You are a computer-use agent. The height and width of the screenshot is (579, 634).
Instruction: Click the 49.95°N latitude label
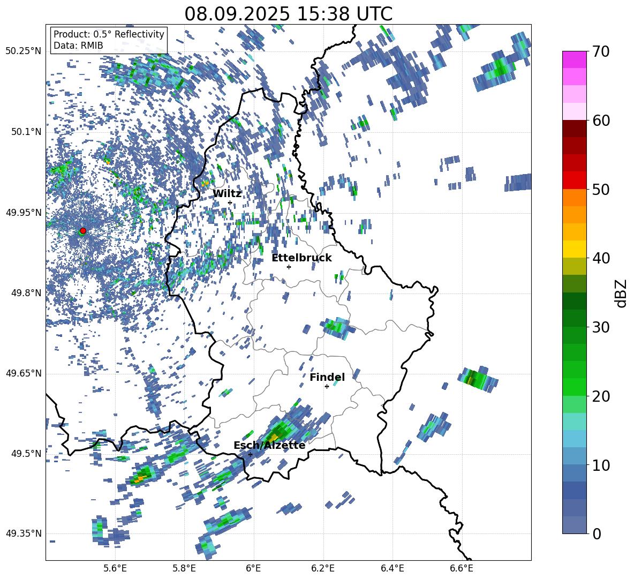click(x=24, y=213)
